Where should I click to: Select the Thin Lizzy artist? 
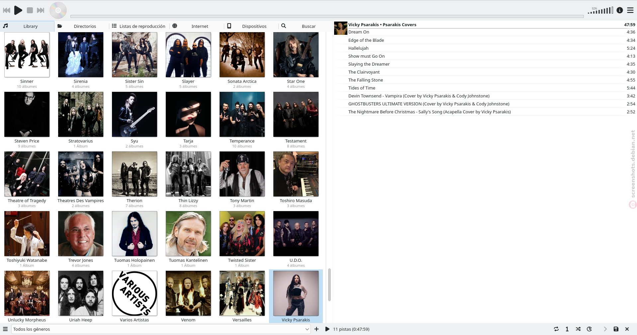[x=188, y=174]
